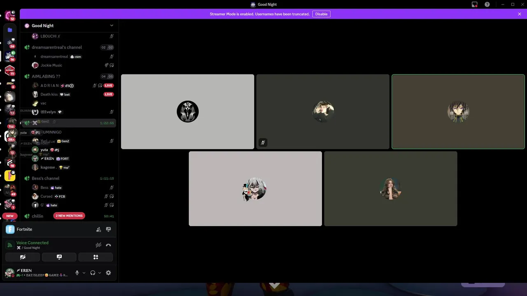The width and height of the screenshot is (527, 296).
Task: Open Help icon in title bar
Action: (487, 5)
